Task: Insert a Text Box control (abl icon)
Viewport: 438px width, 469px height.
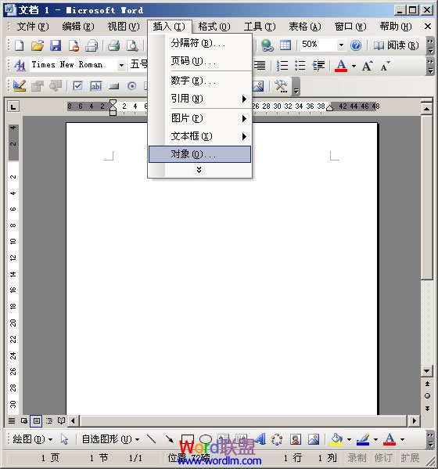Action: click(96, 86)
